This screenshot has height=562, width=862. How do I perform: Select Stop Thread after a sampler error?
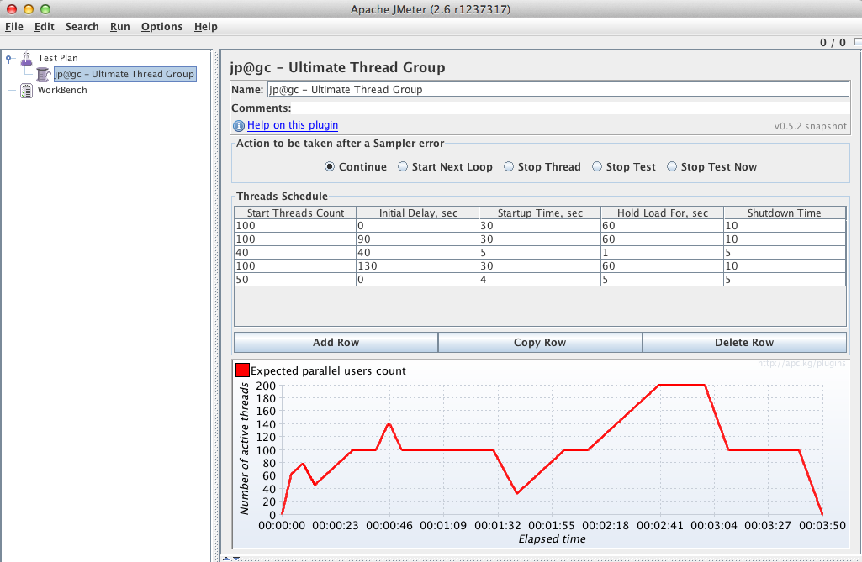pyautogui.click(x=508, y=166)
